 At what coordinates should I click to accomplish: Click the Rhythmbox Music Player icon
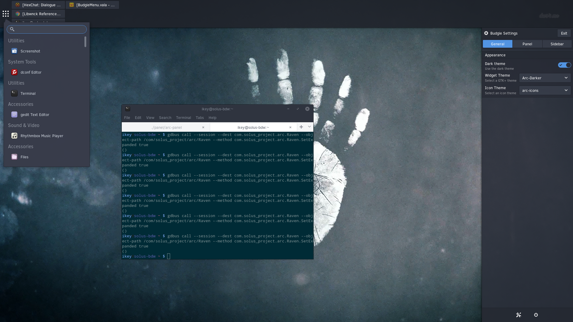click(14, 136)
